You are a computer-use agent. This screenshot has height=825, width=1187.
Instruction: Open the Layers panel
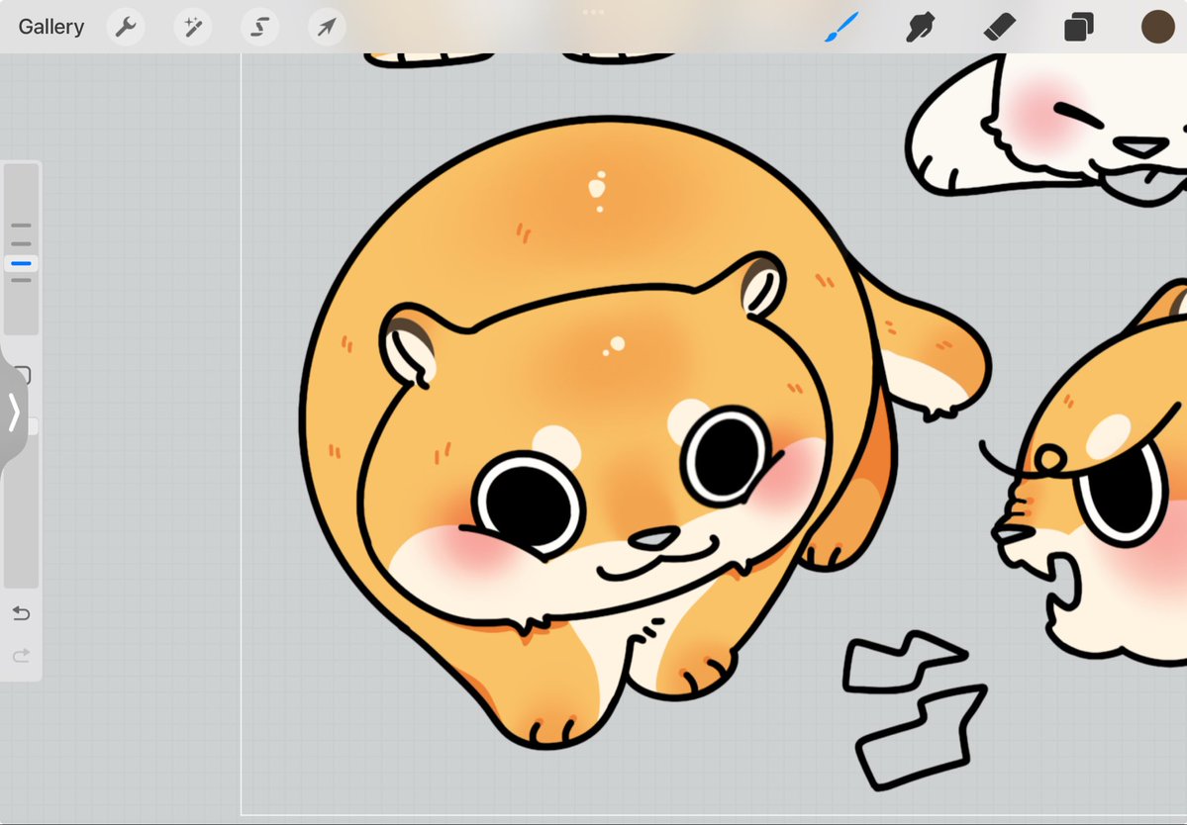coord(1078,28)
